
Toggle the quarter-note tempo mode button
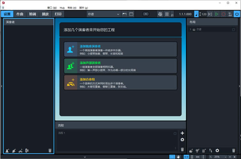[x=196, y=14]
